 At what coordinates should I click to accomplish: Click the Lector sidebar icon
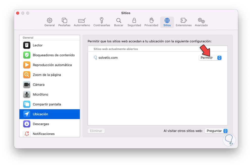(27, 45)
